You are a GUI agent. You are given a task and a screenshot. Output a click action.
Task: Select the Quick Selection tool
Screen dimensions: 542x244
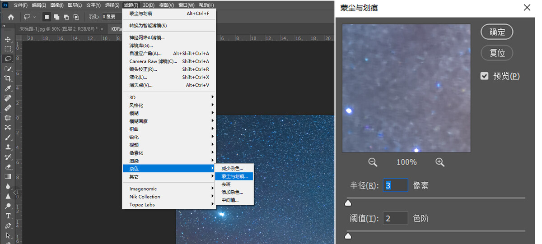(8, 69)
